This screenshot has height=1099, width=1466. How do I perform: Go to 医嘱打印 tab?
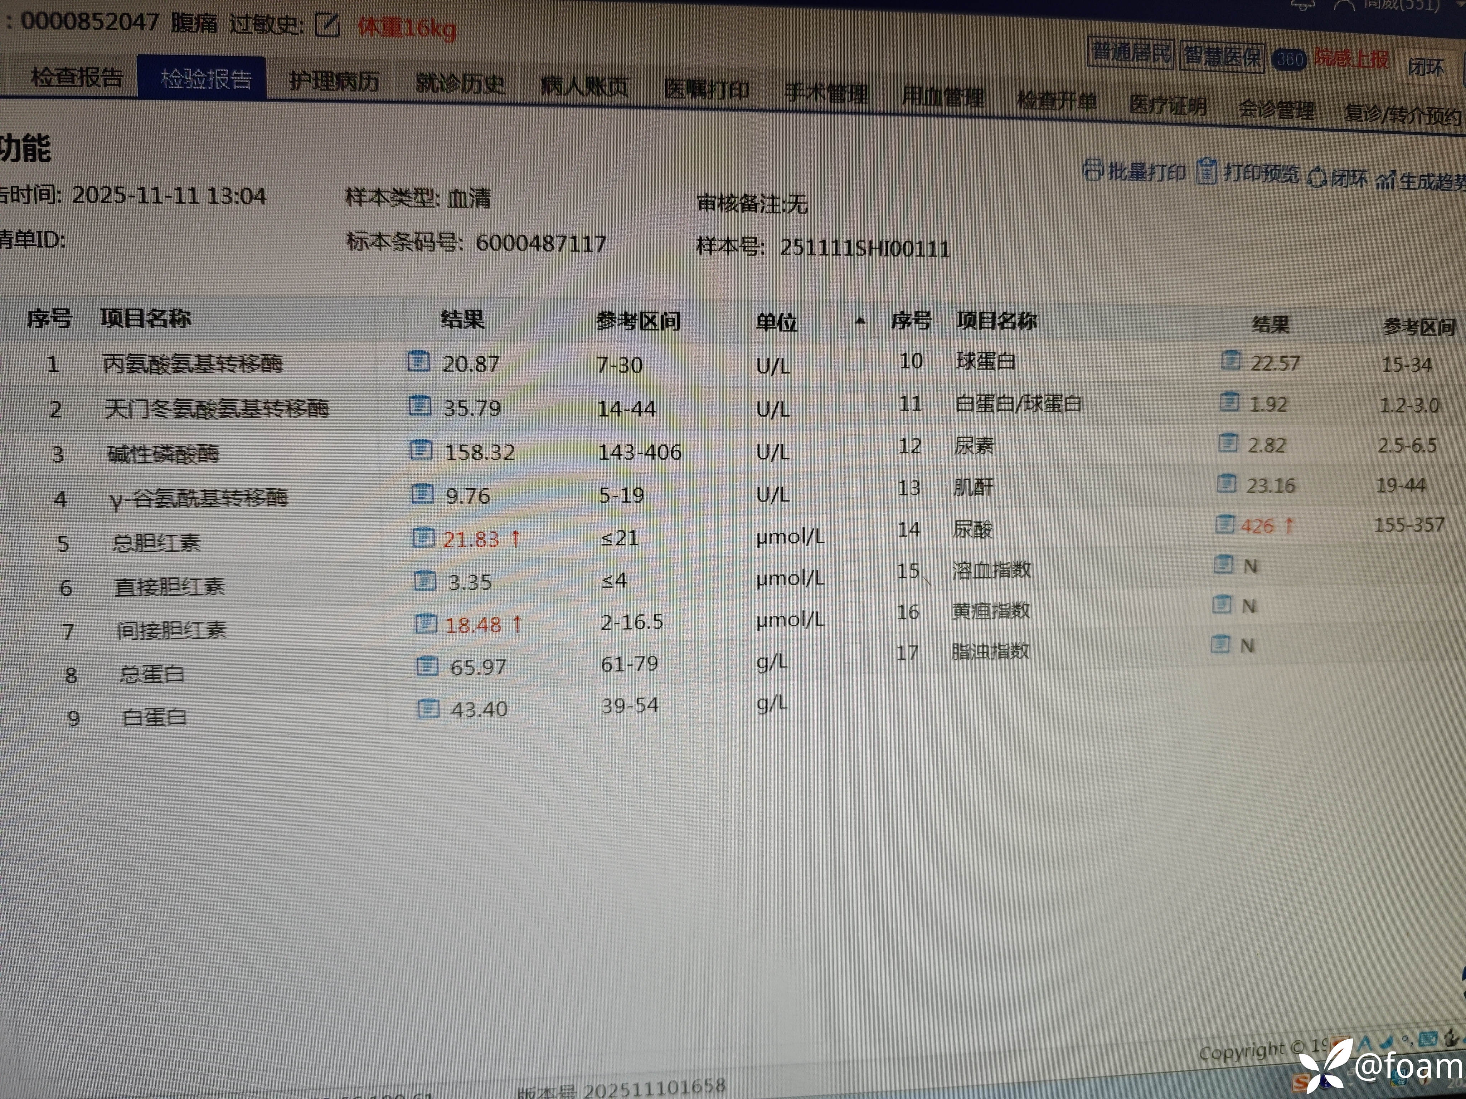tap(707, 89)
